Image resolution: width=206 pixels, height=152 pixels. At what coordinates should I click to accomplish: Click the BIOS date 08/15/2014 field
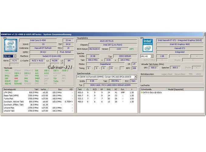click(94, 49)
